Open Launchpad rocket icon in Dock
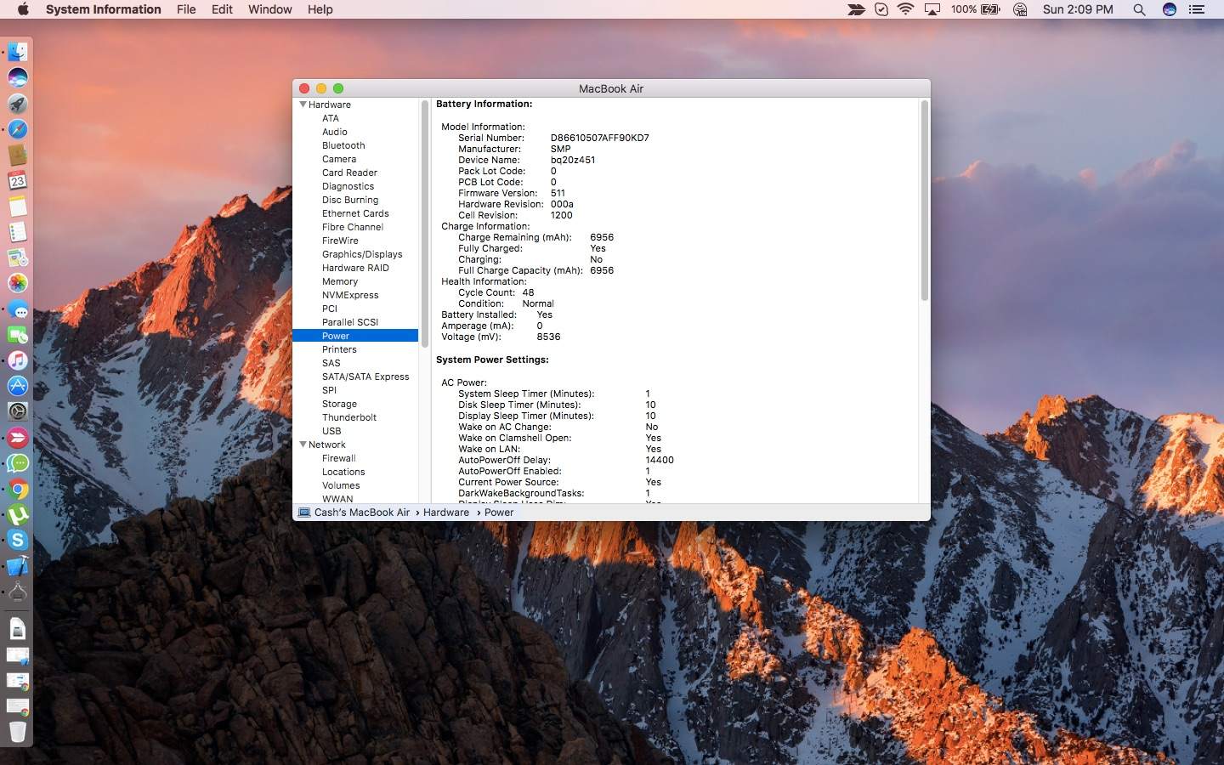This screenshot has height=765, width=1224. (x=18, y=104)
